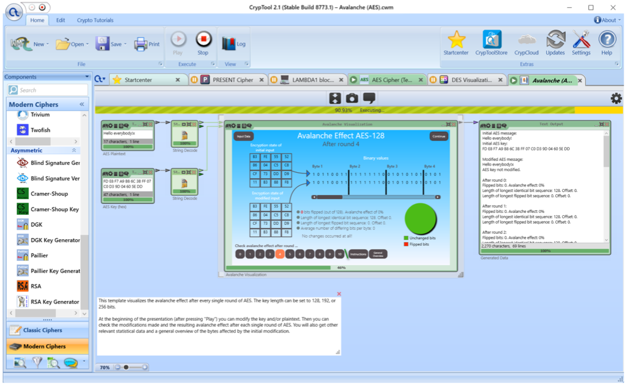
Task: Open workspace settings gear at right
Action: point(616,98)
